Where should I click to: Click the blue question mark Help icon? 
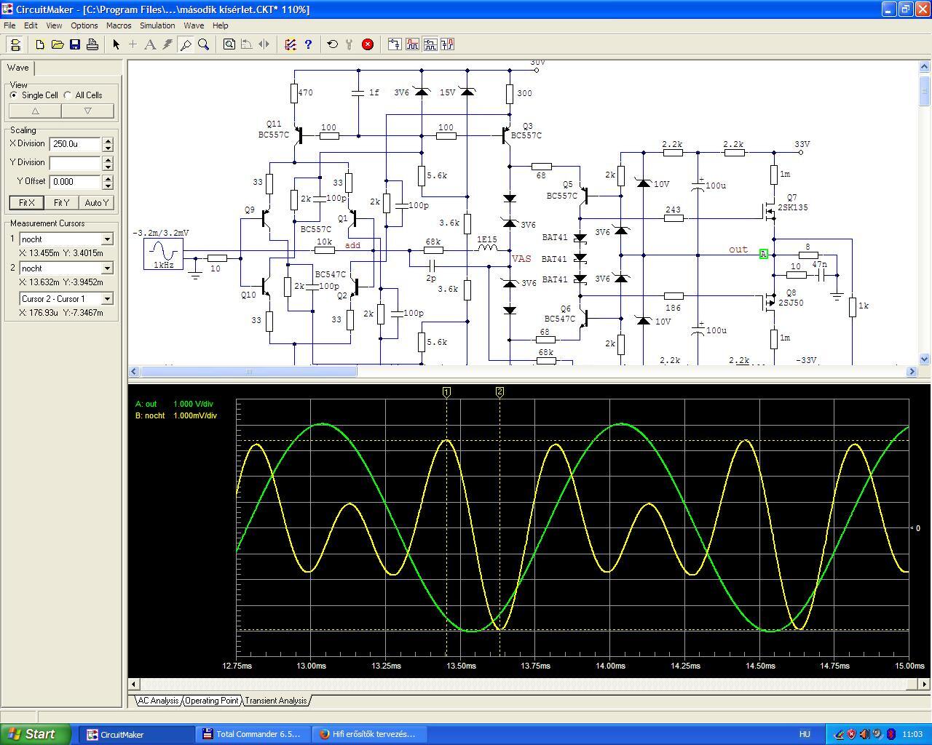308,44
